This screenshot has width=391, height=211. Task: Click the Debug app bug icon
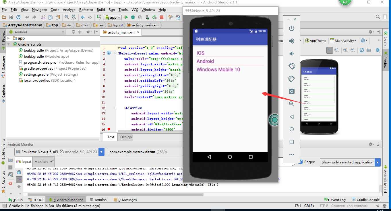coord(133,17)
